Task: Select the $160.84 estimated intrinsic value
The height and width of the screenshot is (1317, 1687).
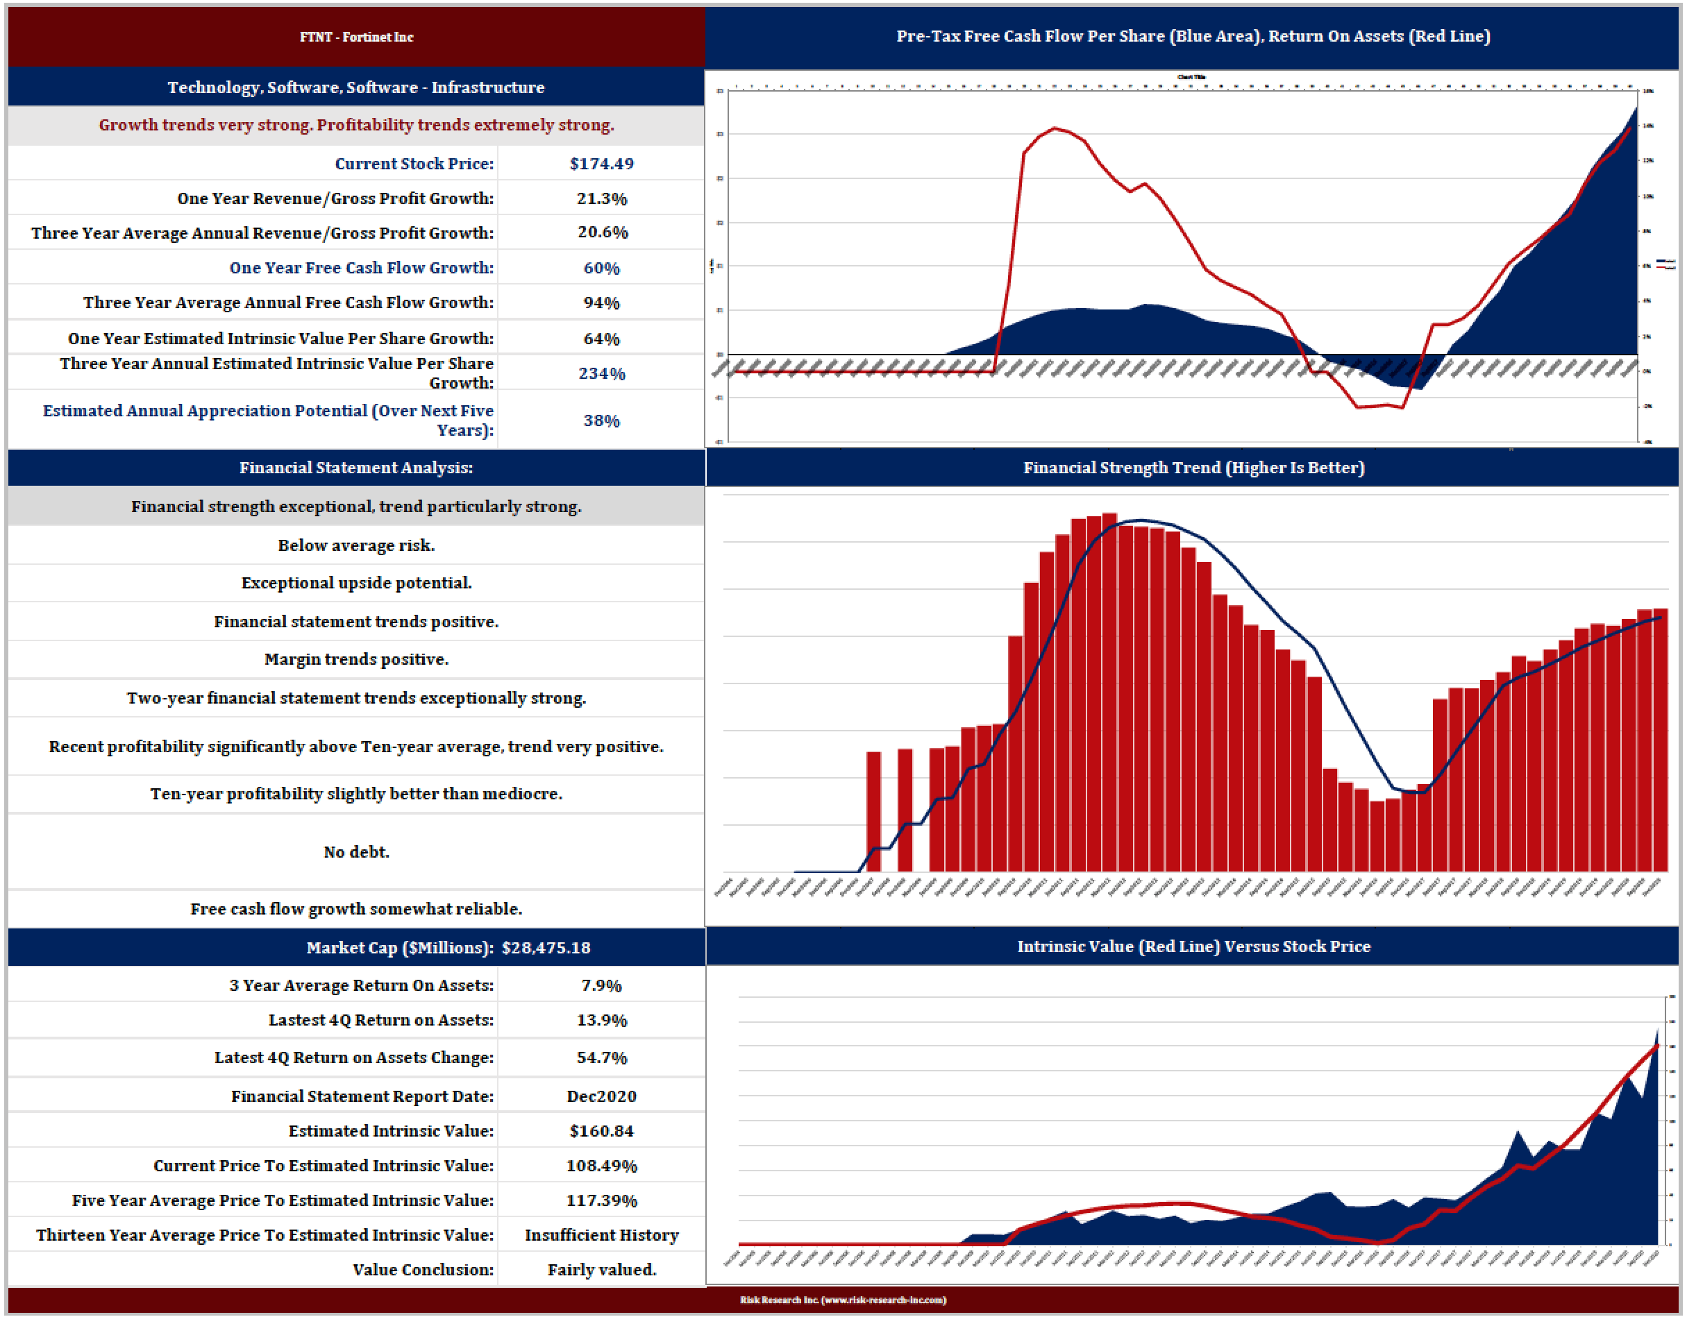Action: point(602,1131)
